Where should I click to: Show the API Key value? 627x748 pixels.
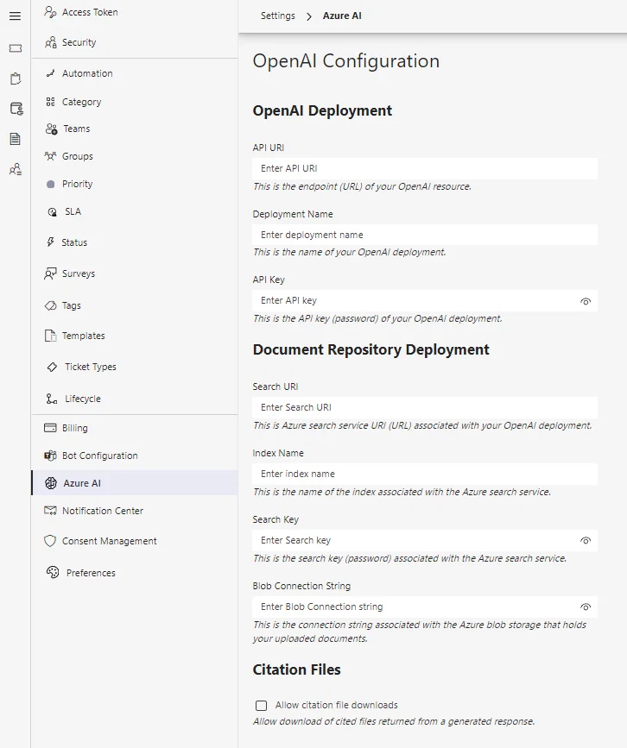[586, 301]
